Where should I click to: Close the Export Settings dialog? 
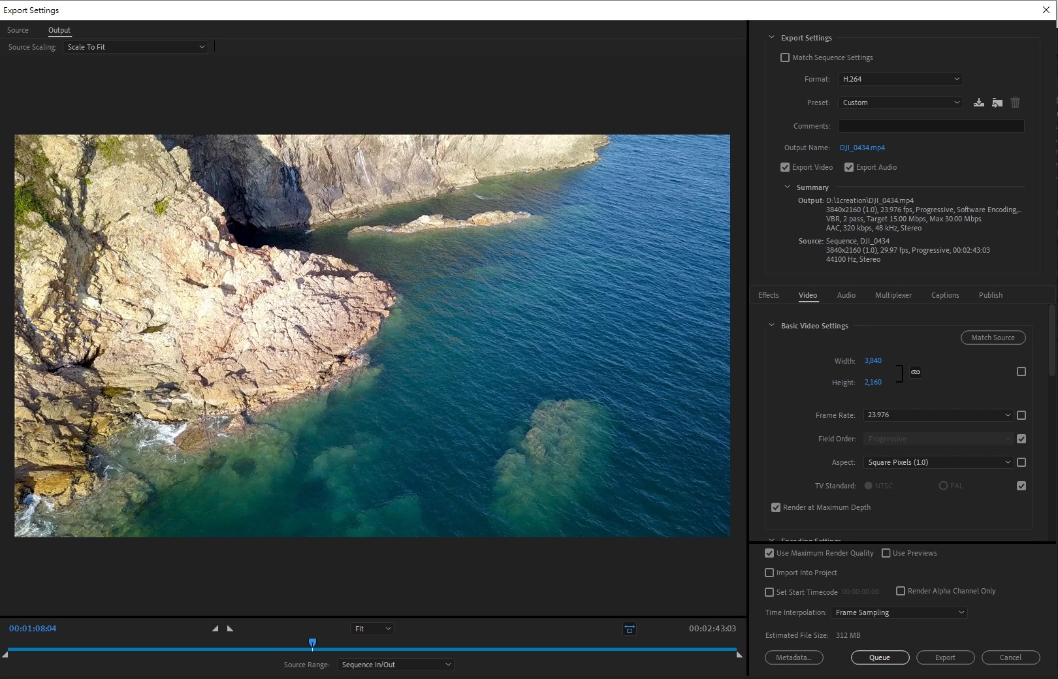point(1046,10)
